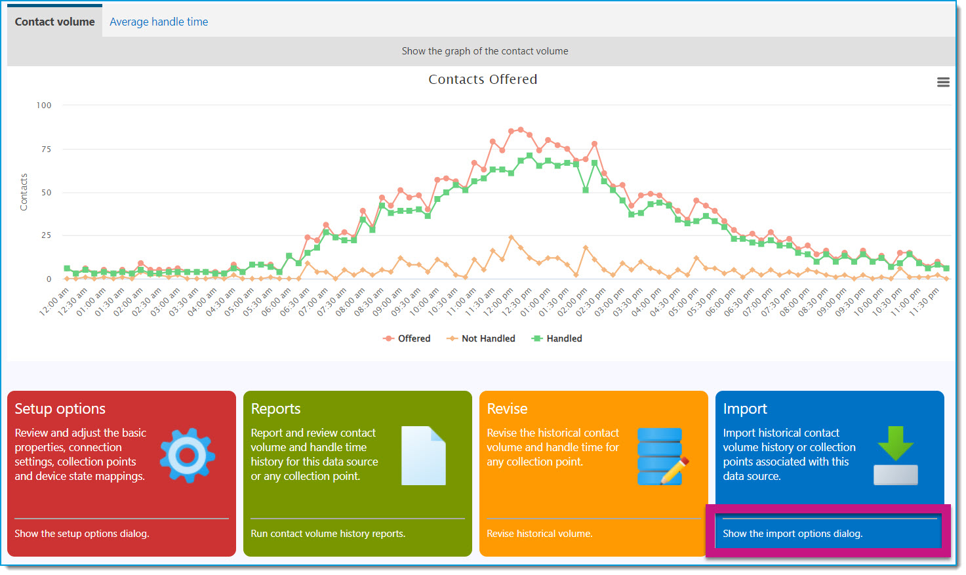Click the '100' value on the y-axis
966x575 pixels.
pos(44,105)
